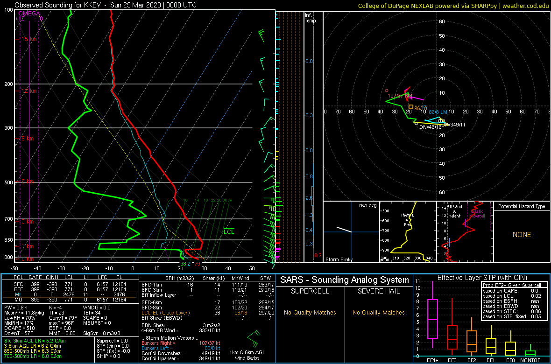The height and width of the screenshot is (364, 551).
Task: Click the 4-6km SR Wind value line
Action: click(x=181, y=330)
